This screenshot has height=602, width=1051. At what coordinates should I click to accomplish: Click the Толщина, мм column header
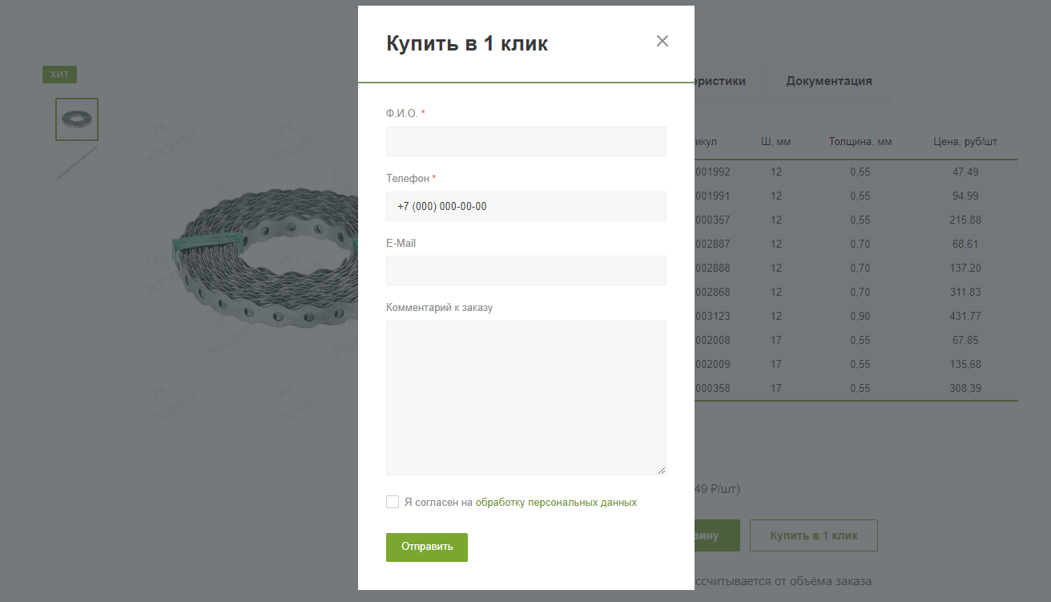tap(860, 142)
